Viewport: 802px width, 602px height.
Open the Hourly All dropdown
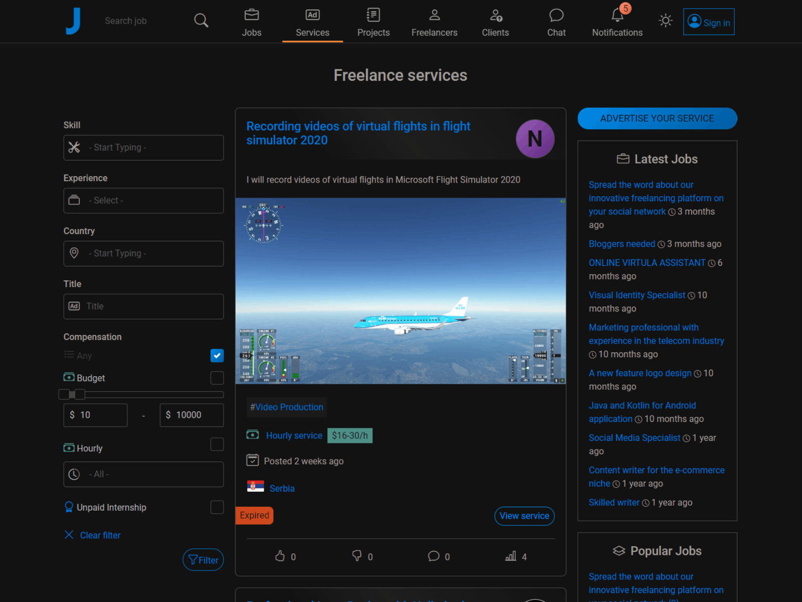pyautogui.click(x=143, y=475)
